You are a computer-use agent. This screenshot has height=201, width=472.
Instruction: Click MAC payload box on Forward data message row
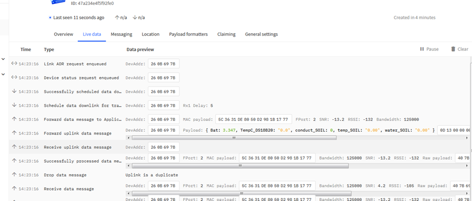click(253, 119)
